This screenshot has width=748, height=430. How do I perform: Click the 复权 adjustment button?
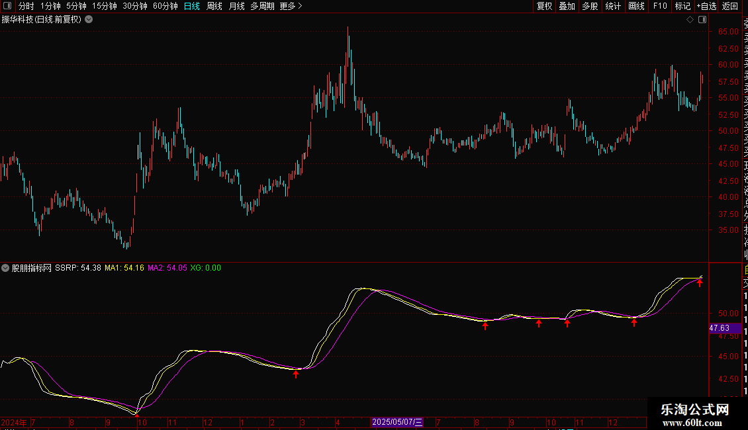[x=544, y=6]
